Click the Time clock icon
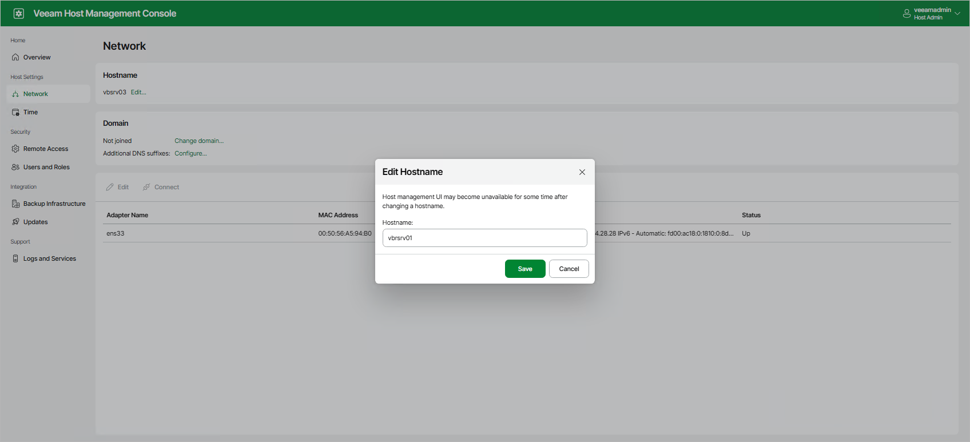 click(x=15, y=113)
